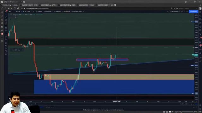Open the USDCHF bookmark in bookmarks bar
The image size is (202, 113).
click(67, 5)
